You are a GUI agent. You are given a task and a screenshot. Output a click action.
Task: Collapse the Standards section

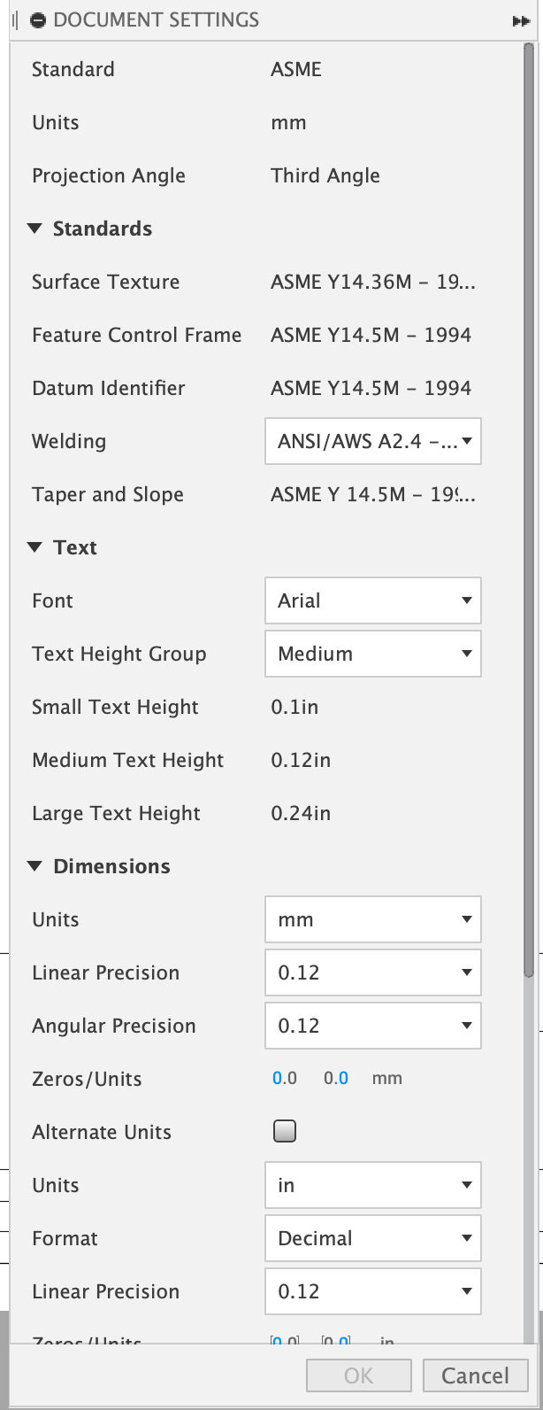point(35,229)
